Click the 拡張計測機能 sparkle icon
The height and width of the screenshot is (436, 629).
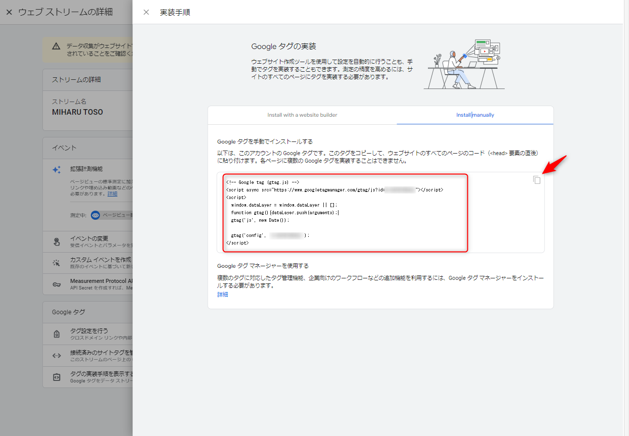point(57,170)
